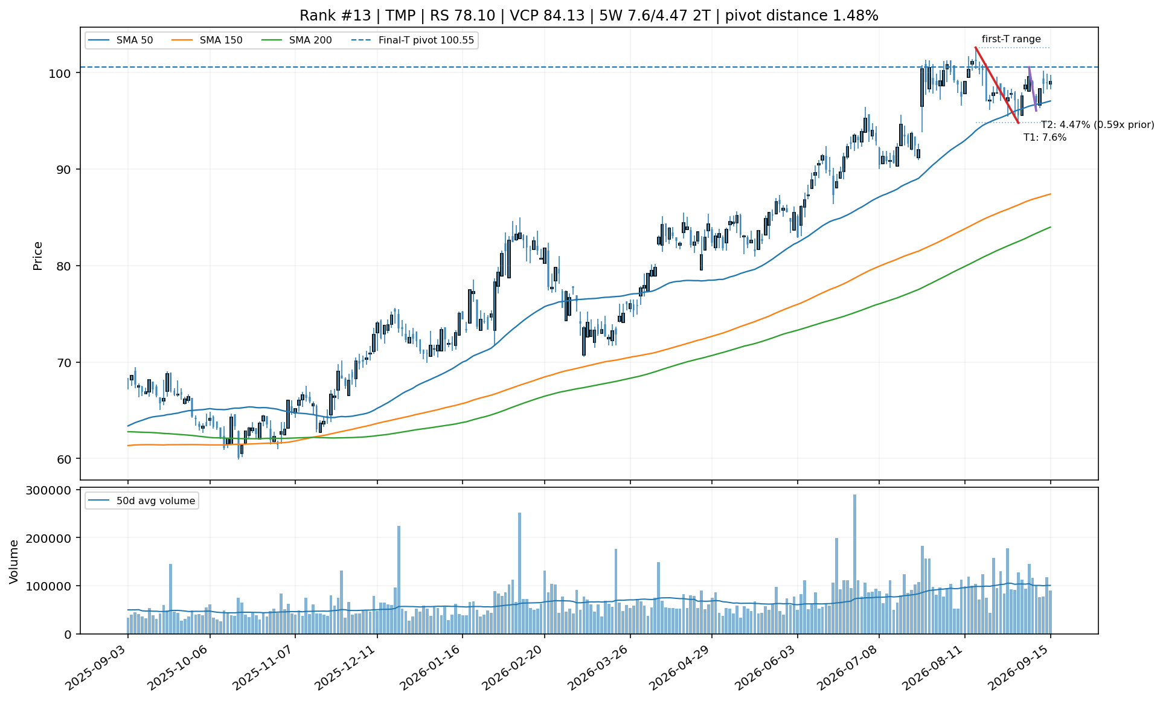This screenshot has height=701, width=1163.
Task: Click the 'Volume' y-axis label
Action: [13, 562]
